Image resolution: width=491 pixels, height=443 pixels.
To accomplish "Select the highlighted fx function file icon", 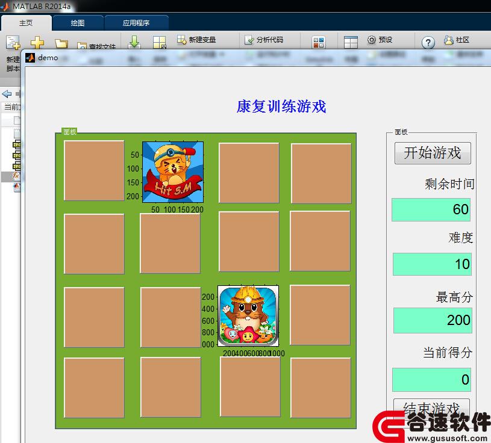I will pyautogui.click(x=16, y=176).
